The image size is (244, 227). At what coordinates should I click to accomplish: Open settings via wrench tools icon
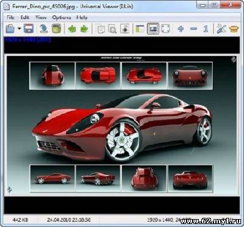click(221, 29)
